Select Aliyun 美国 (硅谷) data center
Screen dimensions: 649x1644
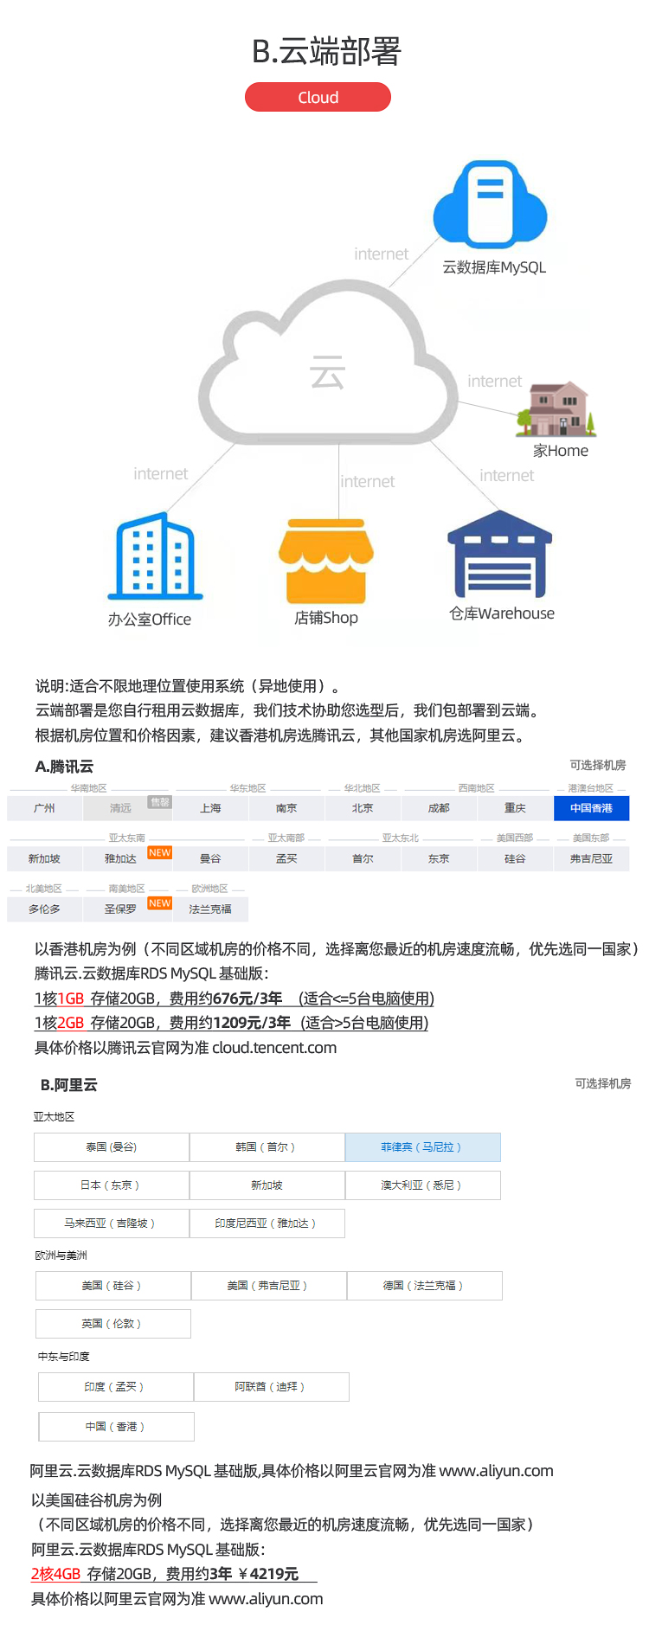[x=113, y=1286]
